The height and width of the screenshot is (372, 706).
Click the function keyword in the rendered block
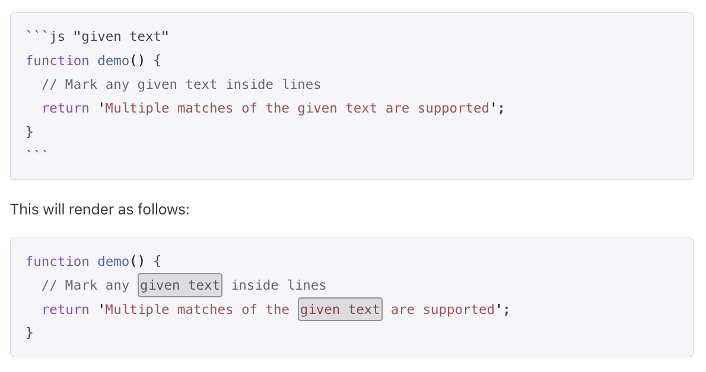58,261
